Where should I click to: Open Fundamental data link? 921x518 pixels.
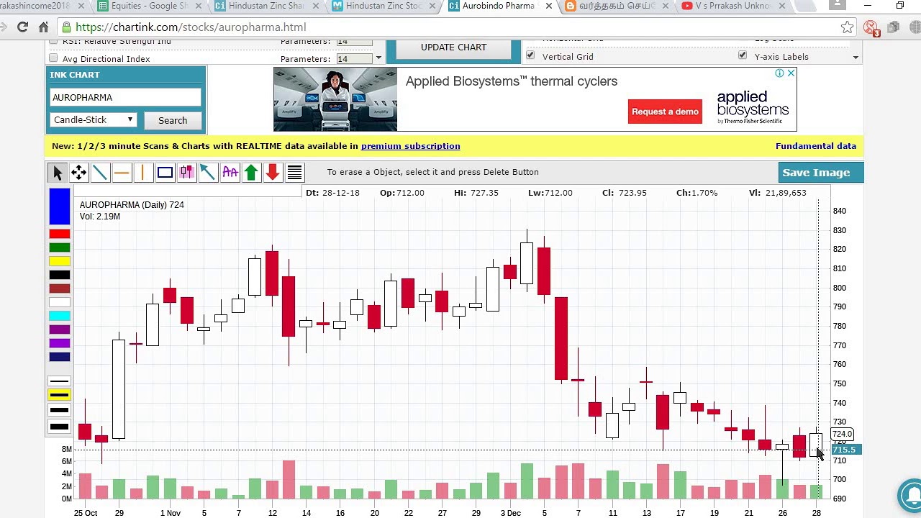click(816, 146)
